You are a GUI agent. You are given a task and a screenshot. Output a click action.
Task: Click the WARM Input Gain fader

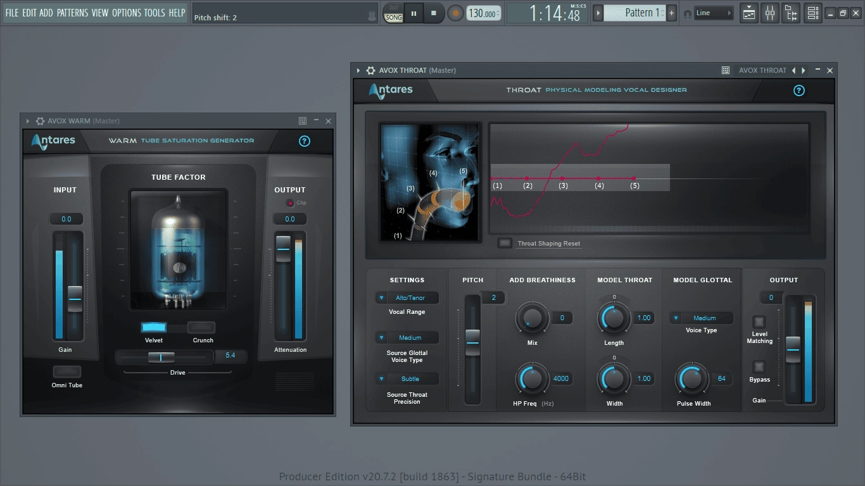pyautogui.click(x=75, y=299)
